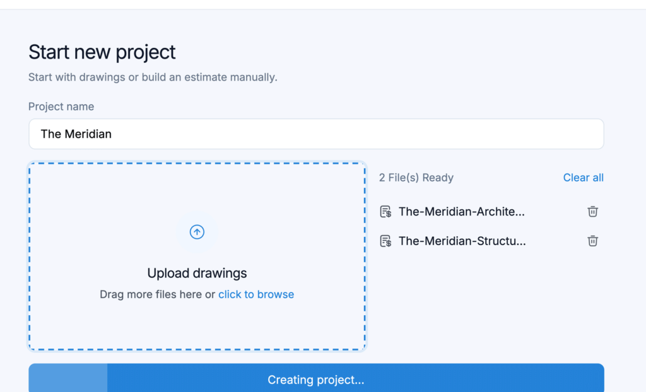Click the subtitle about building an estimate manually
The width and height of the screenshot is (646, 392).
[153, 77]
